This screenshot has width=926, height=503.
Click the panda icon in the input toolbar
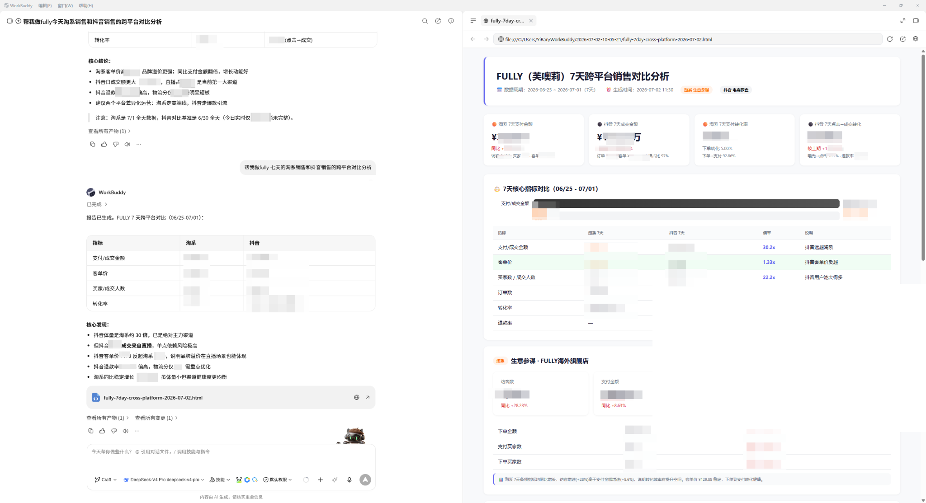pos(239,480)
